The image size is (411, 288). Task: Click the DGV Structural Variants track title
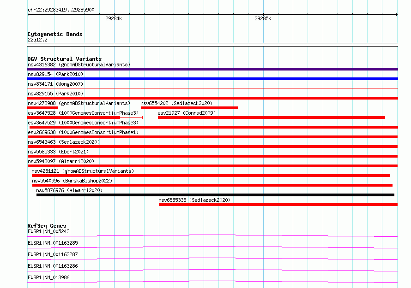coord(65,59)
